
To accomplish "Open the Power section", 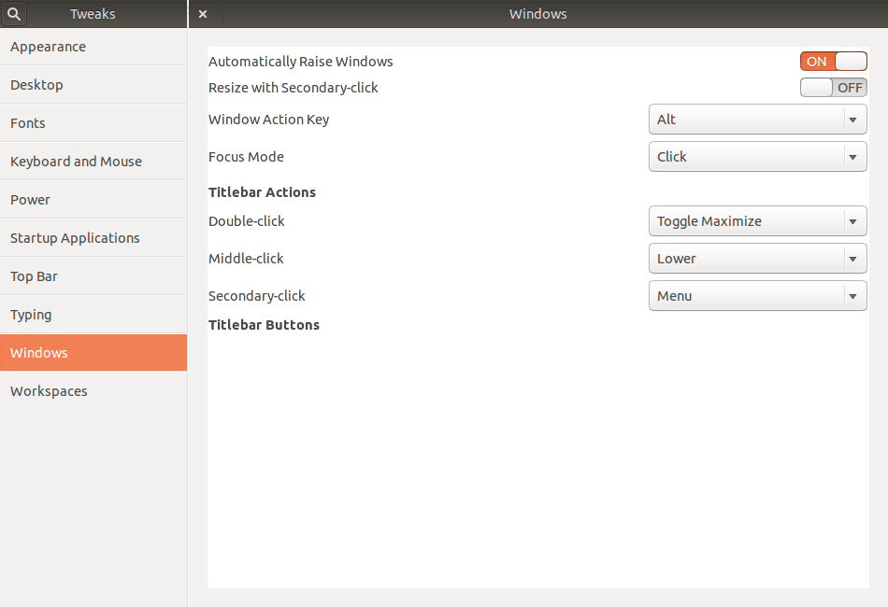I will pyautogui.click(x=30, y=199).
